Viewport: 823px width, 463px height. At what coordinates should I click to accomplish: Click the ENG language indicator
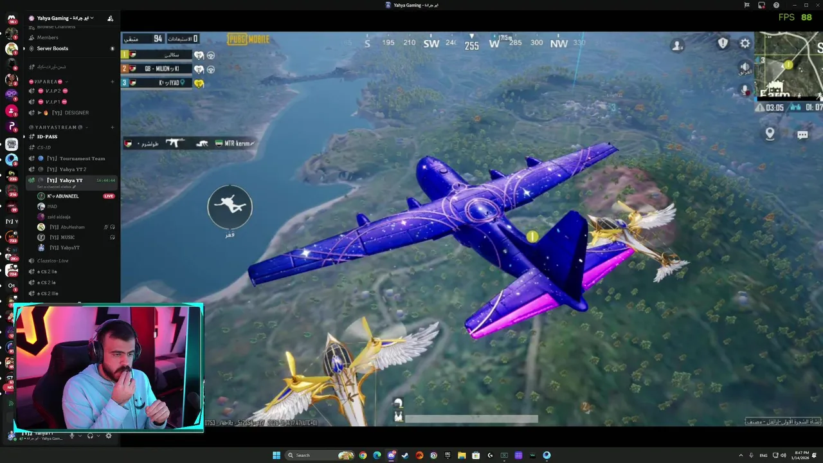[763, 455]
